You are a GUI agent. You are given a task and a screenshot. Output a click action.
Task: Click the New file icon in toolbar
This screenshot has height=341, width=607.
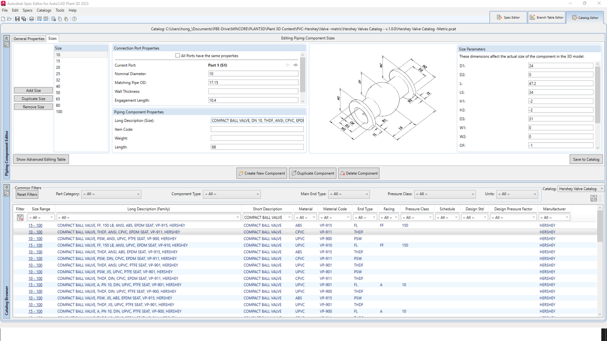[3, 19]
